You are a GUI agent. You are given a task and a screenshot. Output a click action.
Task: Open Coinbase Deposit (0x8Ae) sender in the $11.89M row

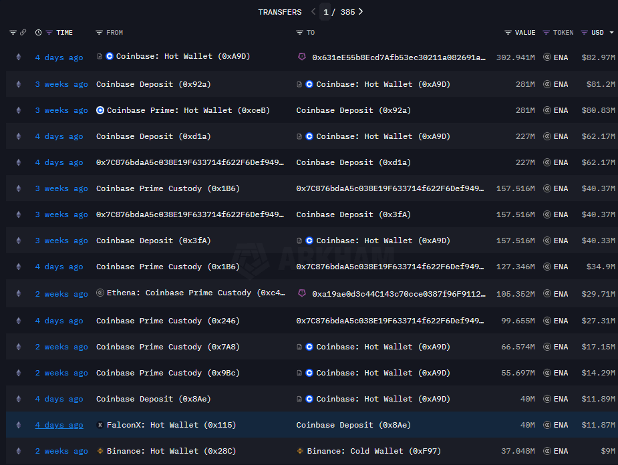[153, 399]
